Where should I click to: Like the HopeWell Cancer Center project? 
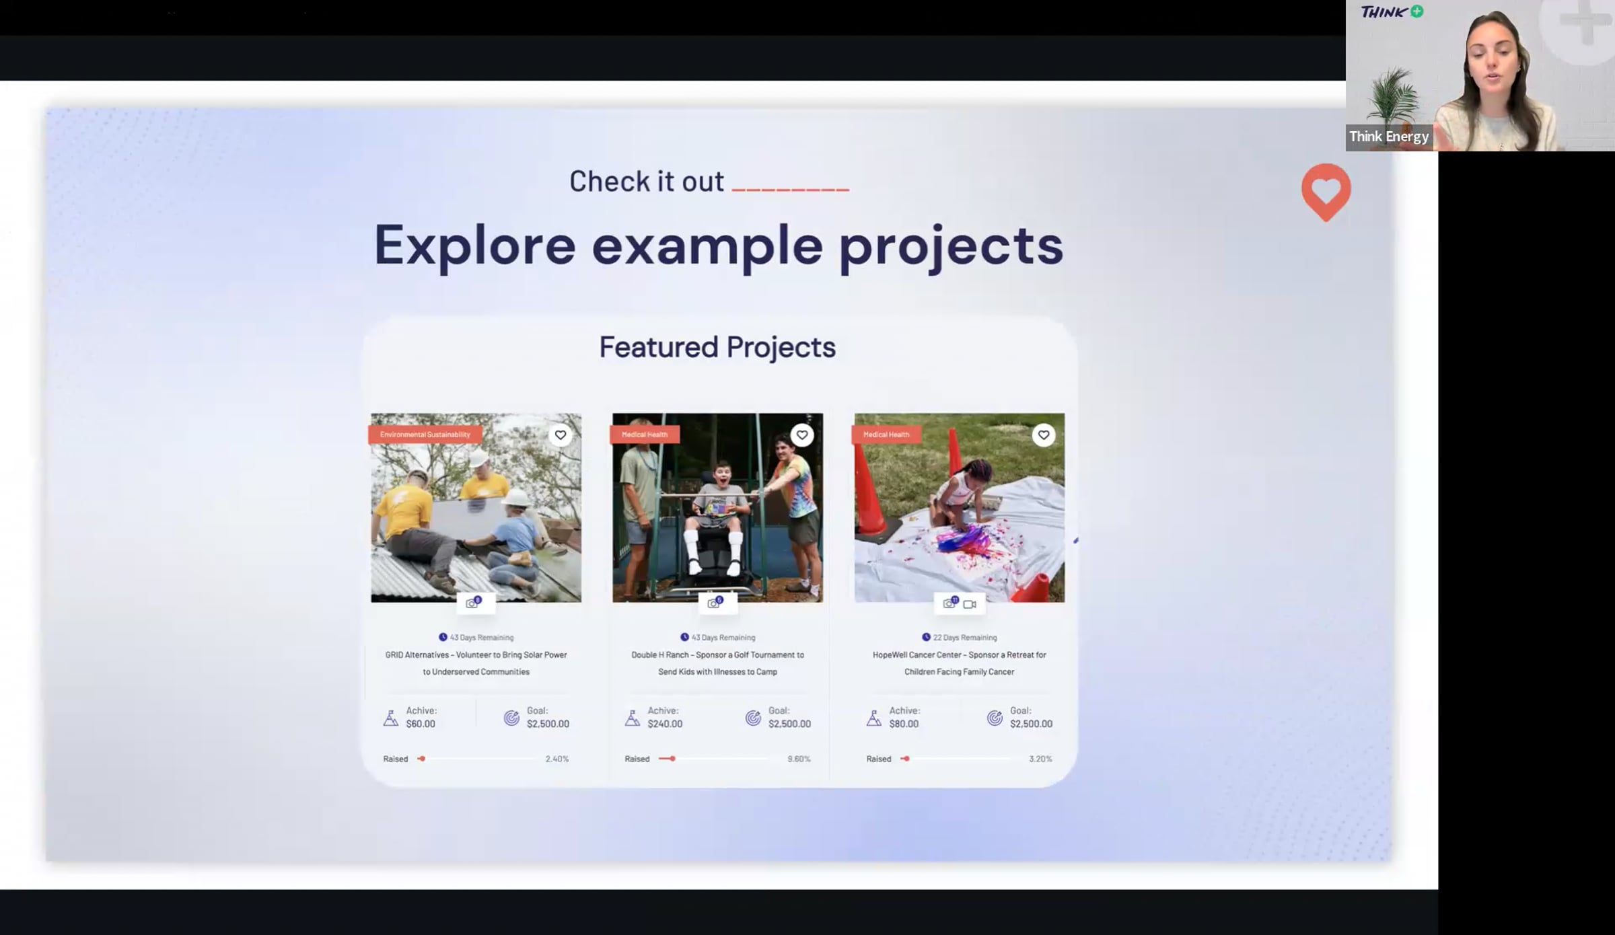(1043, 435)
